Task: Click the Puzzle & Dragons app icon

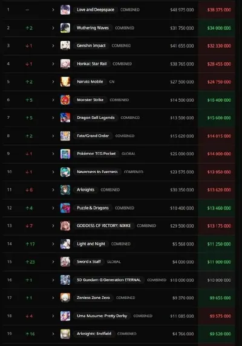Action: coord(65,208)
